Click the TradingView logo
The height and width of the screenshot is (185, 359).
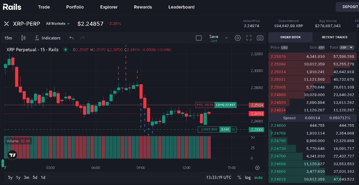tap(12, 155)
